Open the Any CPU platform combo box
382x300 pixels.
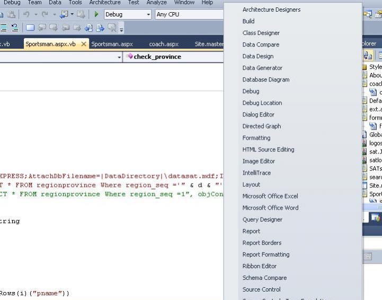189,14
